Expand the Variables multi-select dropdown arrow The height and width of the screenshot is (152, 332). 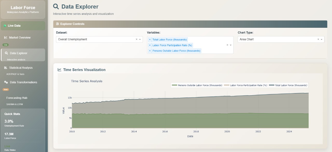[231, 45]
